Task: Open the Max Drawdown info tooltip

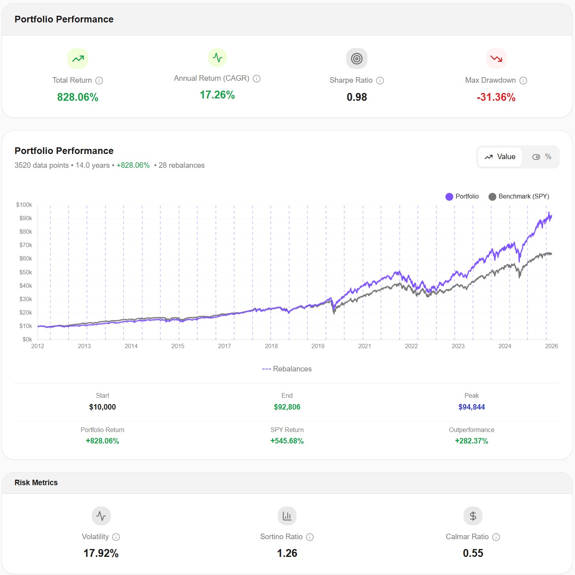Action: 523,80
